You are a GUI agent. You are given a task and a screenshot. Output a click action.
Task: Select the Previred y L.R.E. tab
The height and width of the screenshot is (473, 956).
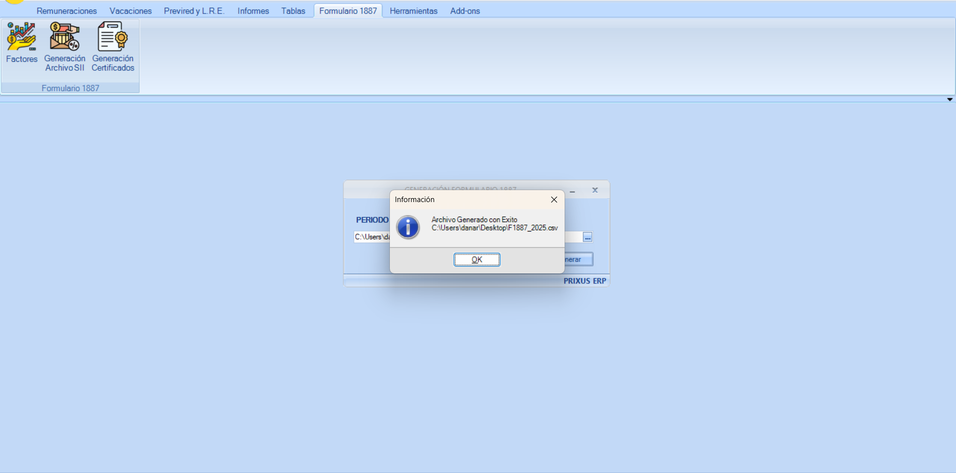194,11
